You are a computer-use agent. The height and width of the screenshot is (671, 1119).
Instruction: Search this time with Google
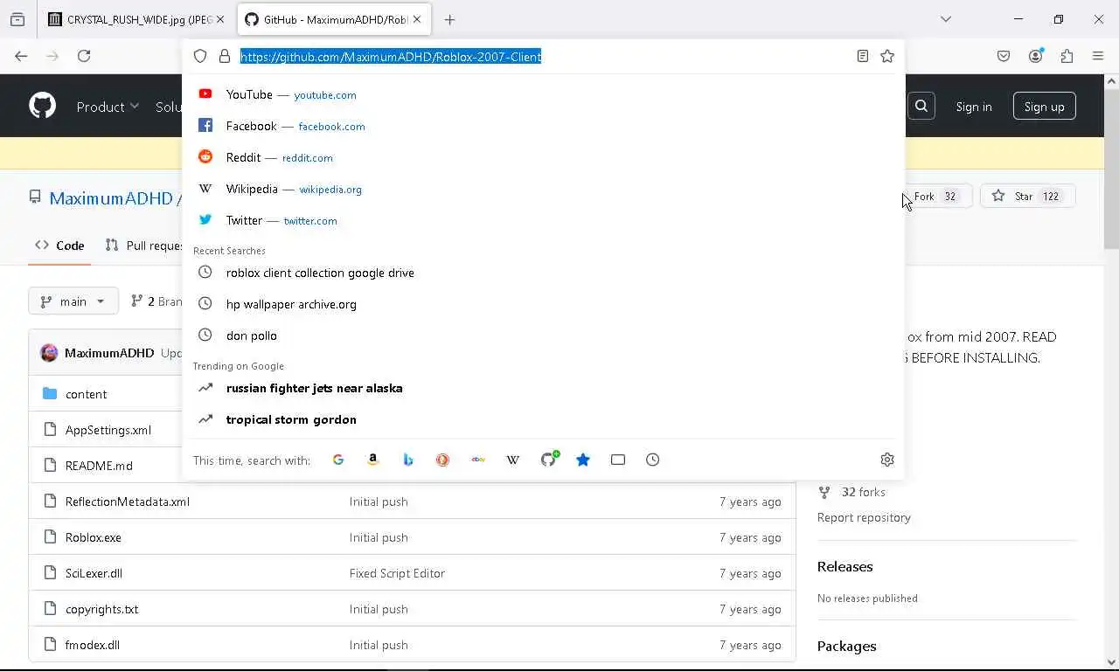tap(338, 460)
